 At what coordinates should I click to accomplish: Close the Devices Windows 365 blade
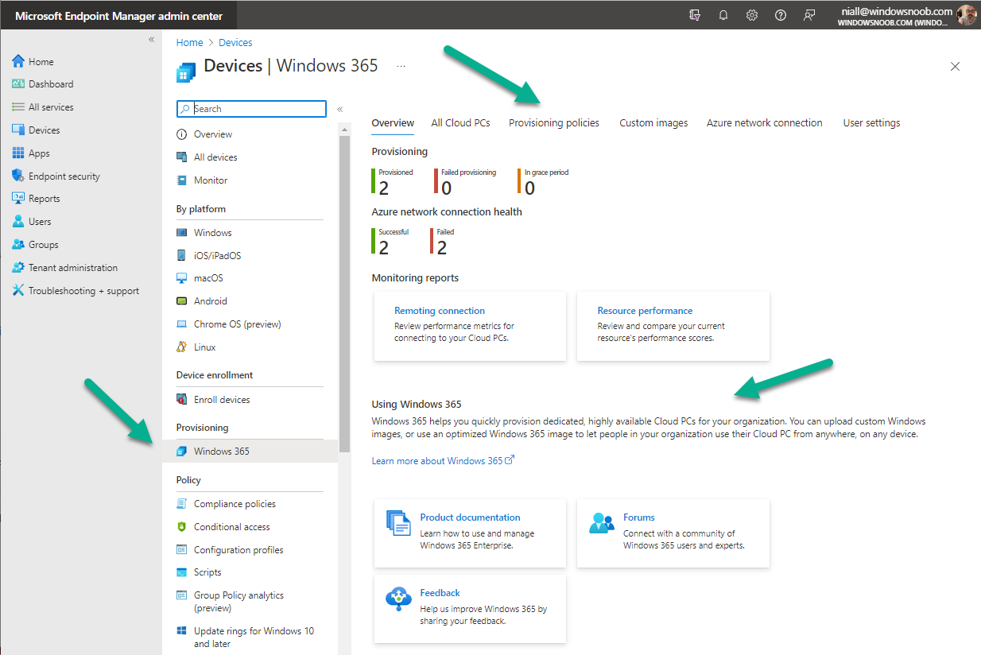point(956,67)
